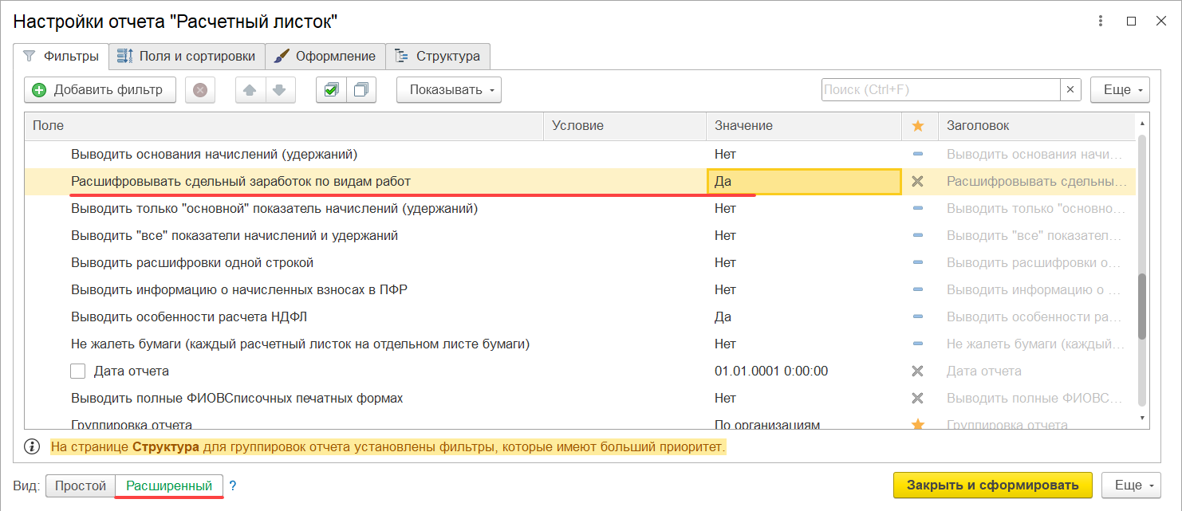The image size is (1182, 511).
Task: Open the Показывать dropdown
Action: 449,90
